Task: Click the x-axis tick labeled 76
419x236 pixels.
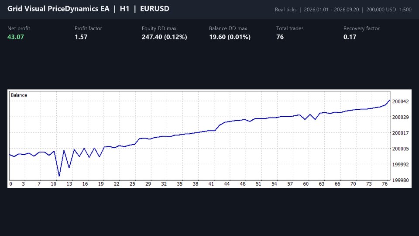Action: tap(385, 184)
